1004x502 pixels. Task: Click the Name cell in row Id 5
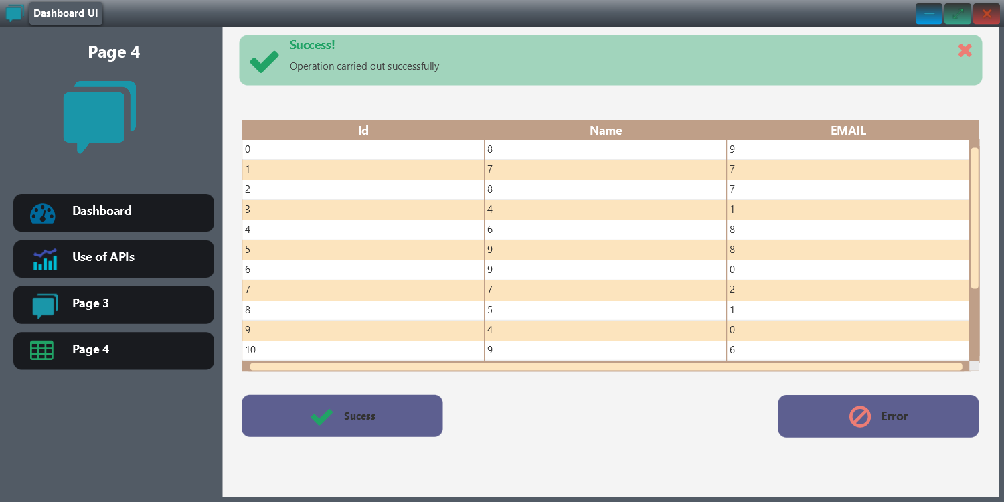tap(606, 250)
